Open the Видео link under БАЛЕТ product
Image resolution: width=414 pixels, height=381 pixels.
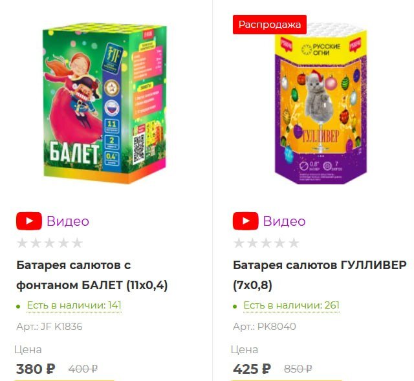pos(68,221)
